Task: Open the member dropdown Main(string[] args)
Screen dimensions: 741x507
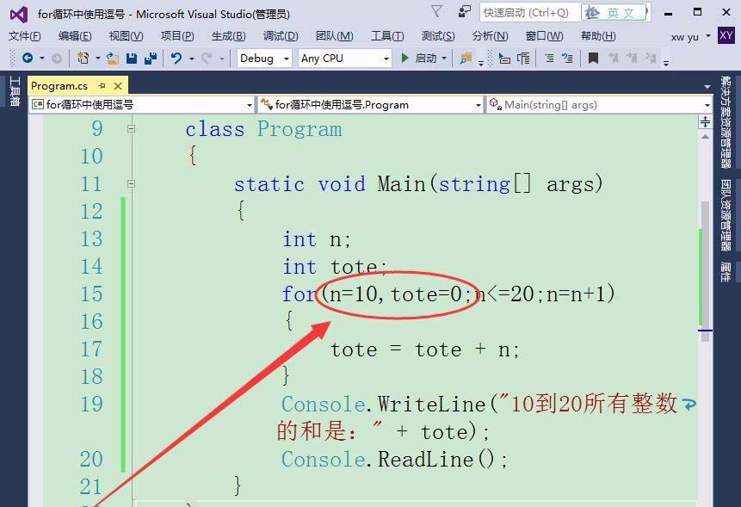Action: 600,104
